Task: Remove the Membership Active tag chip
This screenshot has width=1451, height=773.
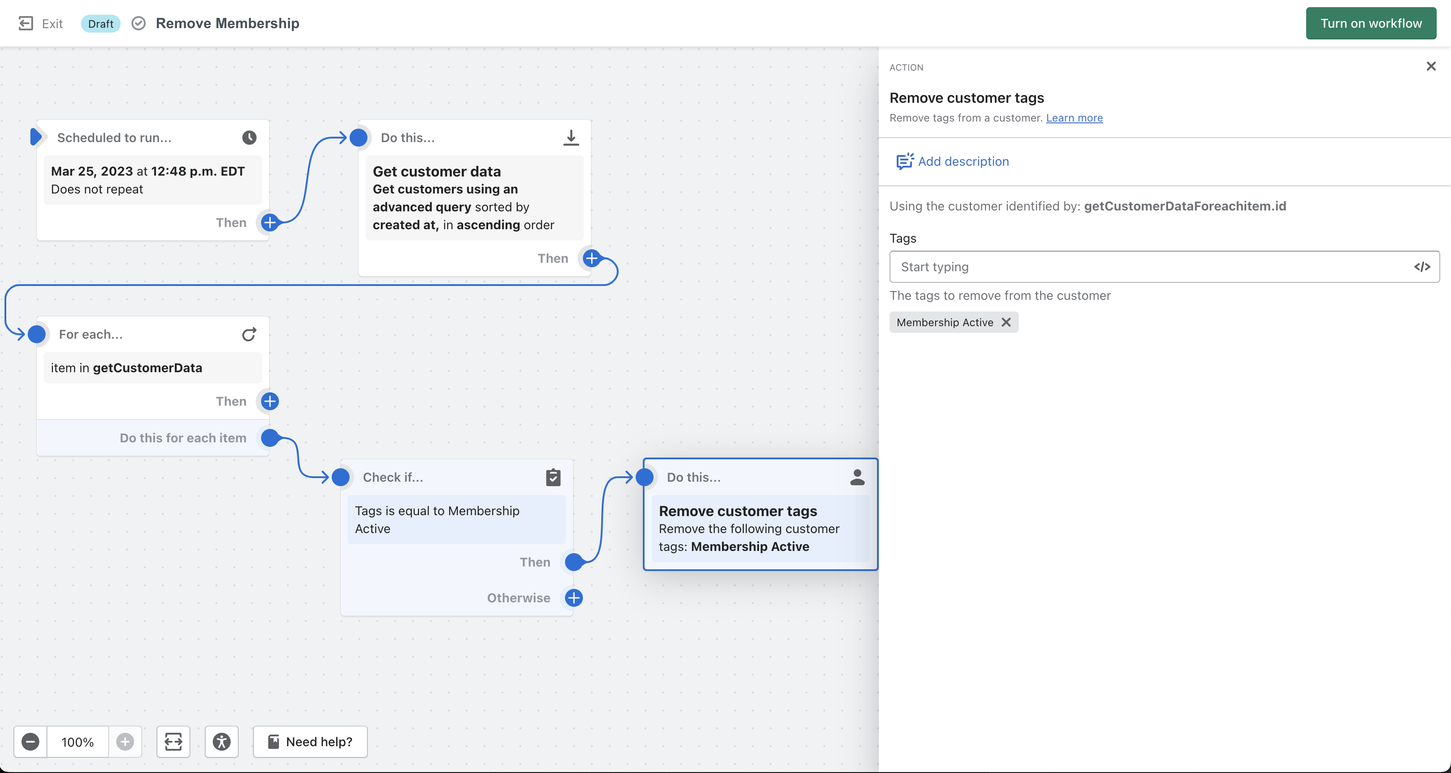Action: [1006, 323]
